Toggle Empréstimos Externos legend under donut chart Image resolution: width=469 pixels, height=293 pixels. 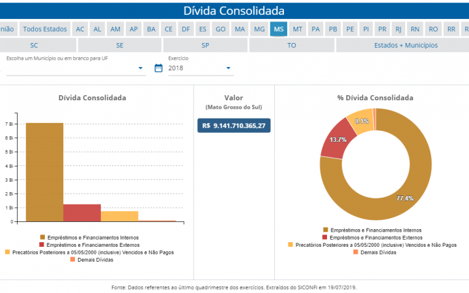click(326, 237)
